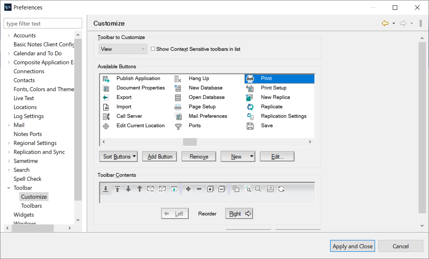Screen dimensions: 429x259
Task: Open the View toolbar selection combo box
Action: 123,49
